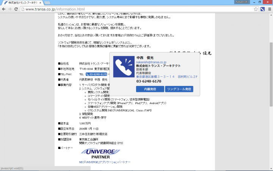273x171 pixels.
Task: Click the address bar URL field
Action: 138,9
